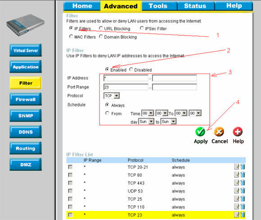Click the orange Cancel icon
This screenshot has height=220, width=261.
(219, 132)
